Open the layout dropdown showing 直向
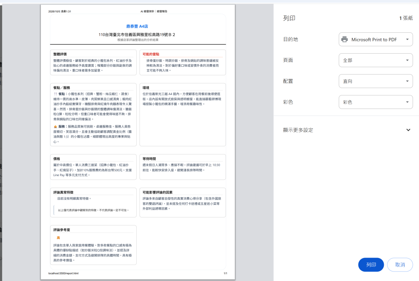The image size is (419, 281). 376,81
